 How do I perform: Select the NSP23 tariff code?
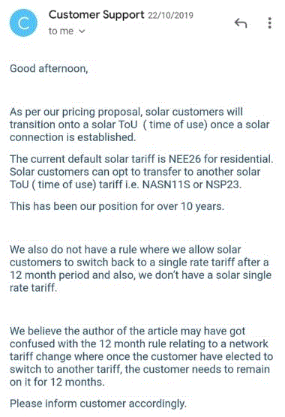(x=222, y=184)
